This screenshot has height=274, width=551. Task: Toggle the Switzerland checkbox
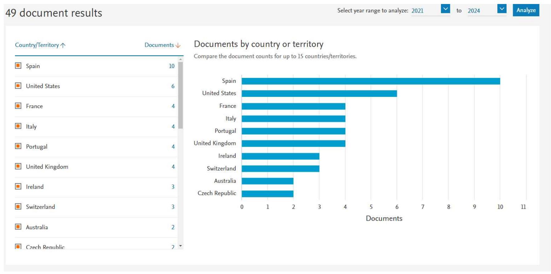(x=18, y=206)
